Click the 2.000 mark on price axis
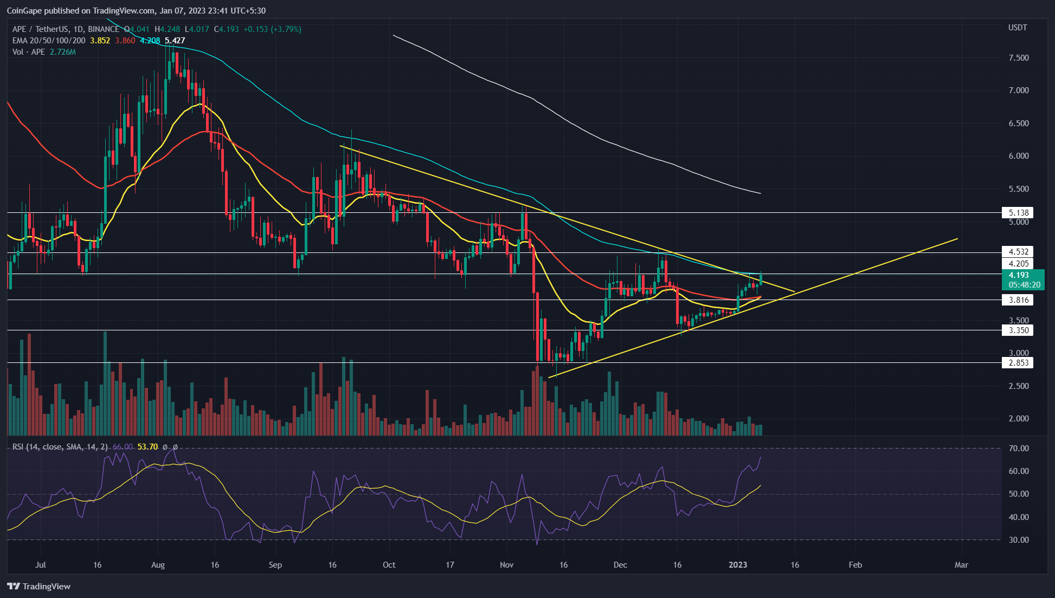The width and height of the screenshot is (1055, 598). [1018, 419]
